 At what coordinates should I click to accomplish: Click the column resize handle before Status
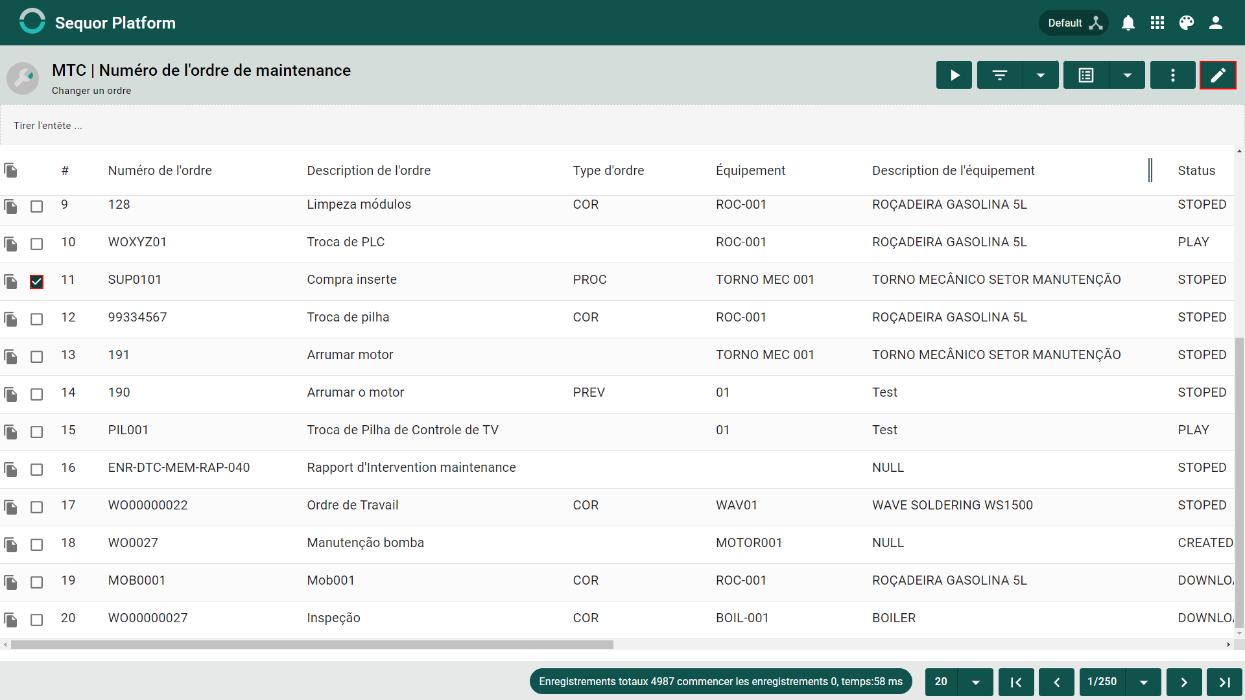pyautogui.click(x=1150, y=170)
